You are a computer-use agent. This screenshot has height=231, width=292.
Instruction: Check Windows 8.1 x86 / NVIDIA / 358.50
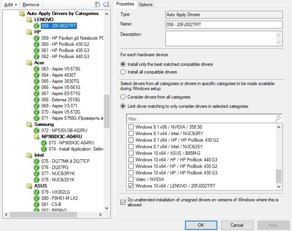[x=131, y=127]
